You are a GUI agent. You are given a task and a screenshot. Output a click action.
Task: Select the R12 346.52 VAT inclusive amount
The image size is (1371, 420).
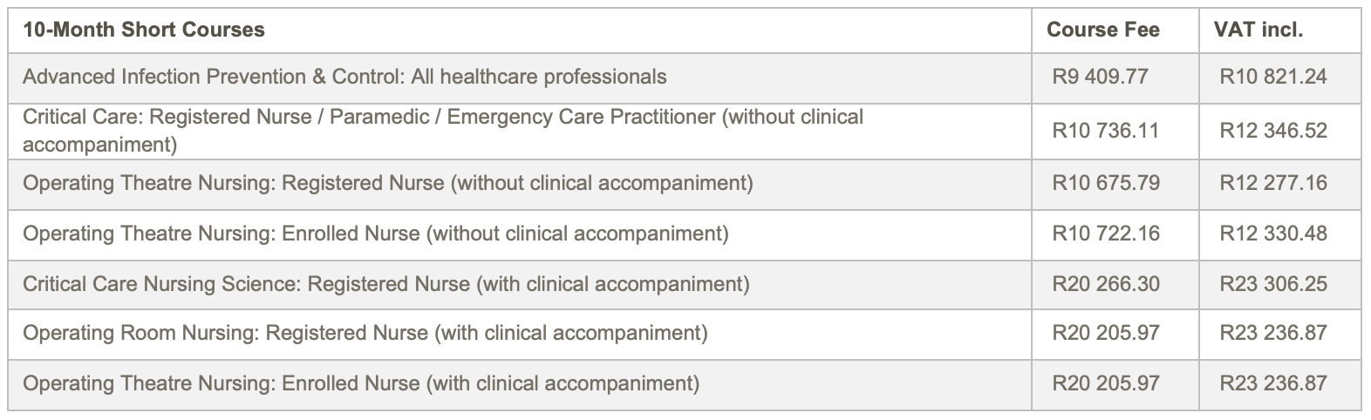tap(1272, 131)
